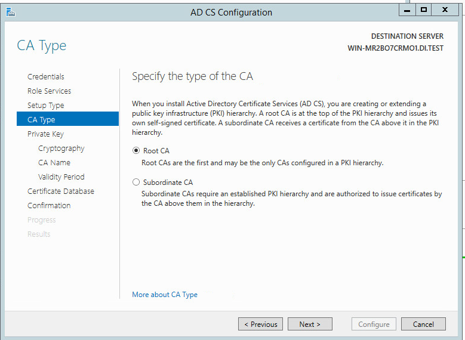The height and width of the screenshot is (340, 465).
Task: Click the Previous button
Action: pos(260,324)
